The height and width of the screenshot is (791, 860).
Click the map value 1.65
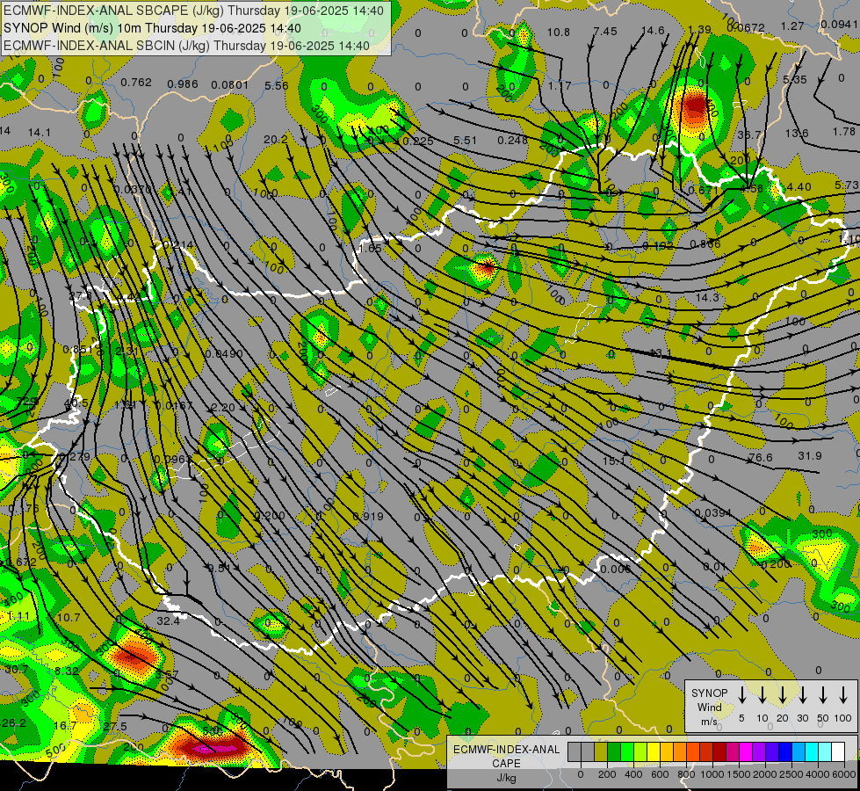tap(370, 248)
